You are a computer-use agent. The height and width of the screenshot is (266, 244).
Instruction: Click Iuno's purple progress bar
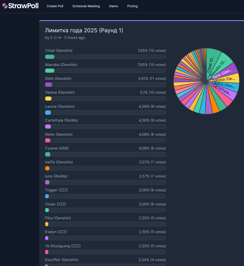(x=47, y=182)
